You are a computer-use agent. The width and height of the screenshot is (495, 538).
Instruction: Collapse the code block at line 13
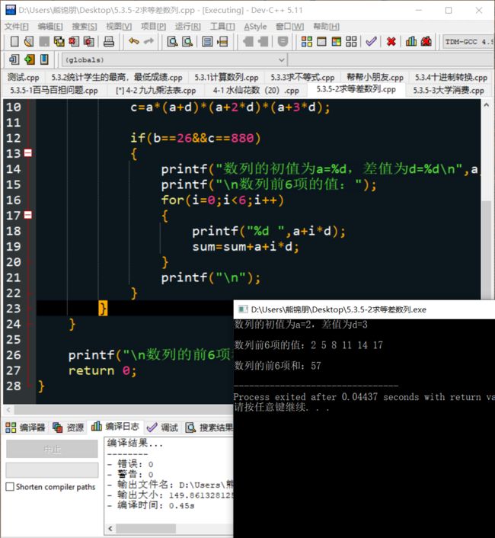tap(28, 154)
